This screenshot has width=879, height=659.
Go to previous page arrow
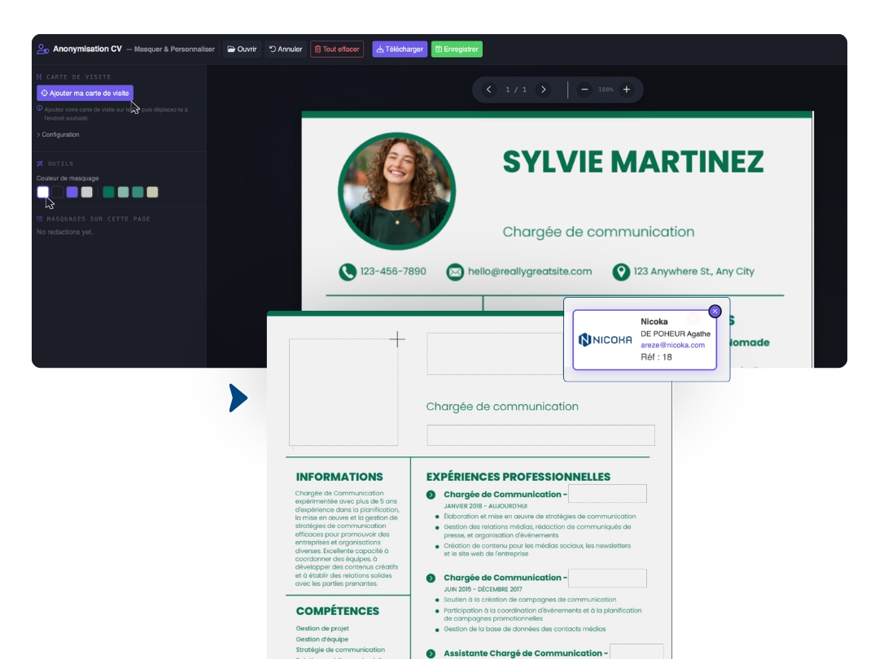pyautogui.click(x=488, y=89)
